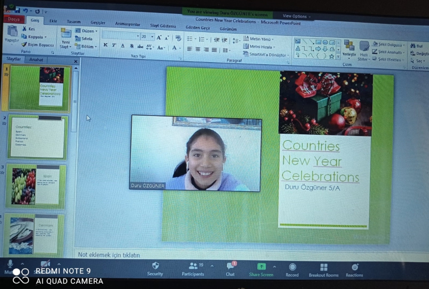Increase font size with the larger A icon

click(159, 38)
